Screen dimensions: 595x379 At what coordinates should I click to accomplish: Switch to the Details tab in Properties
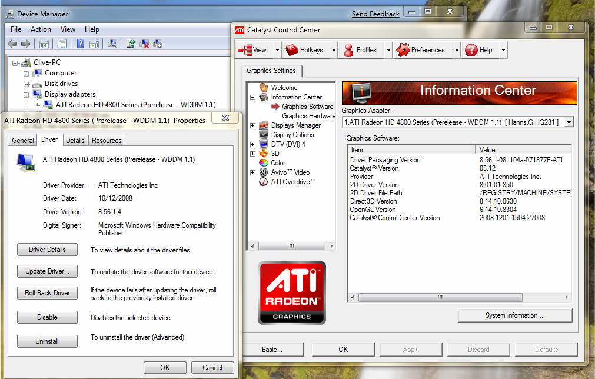tap(75, 141)
